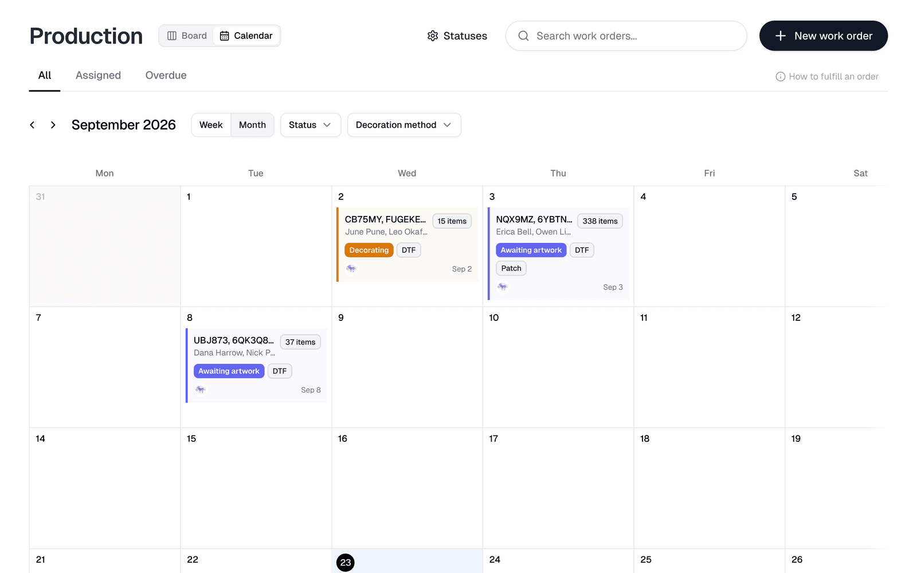This screenshot has height=573, width=917.
Task: Open Statuses settings
Action: (x=457, y=36)
